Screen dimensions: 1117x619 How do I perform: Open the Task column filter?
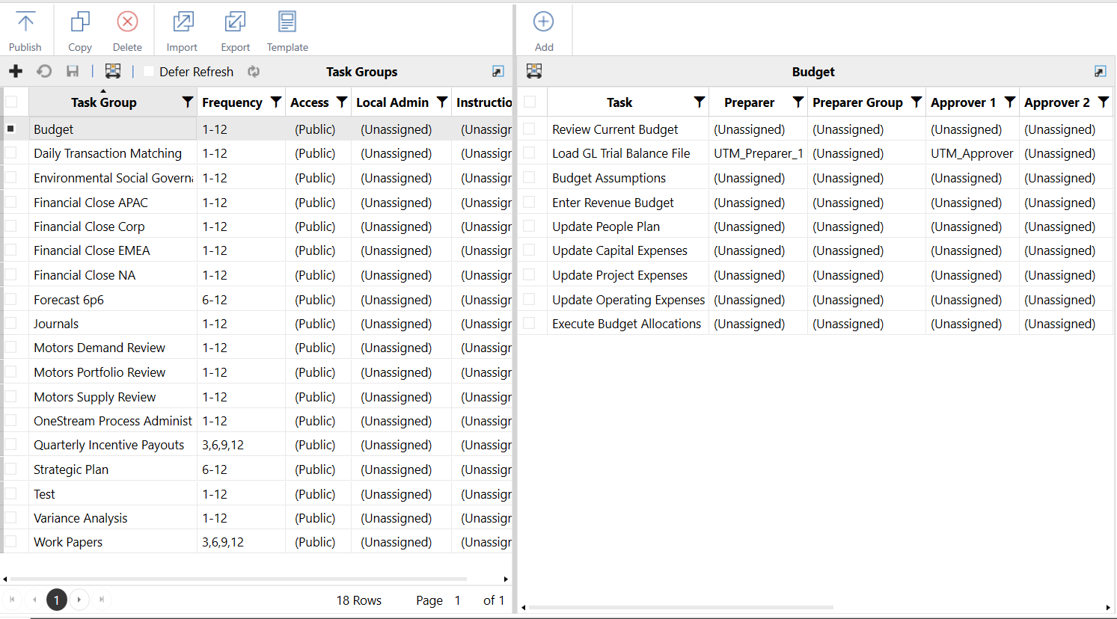700,102
